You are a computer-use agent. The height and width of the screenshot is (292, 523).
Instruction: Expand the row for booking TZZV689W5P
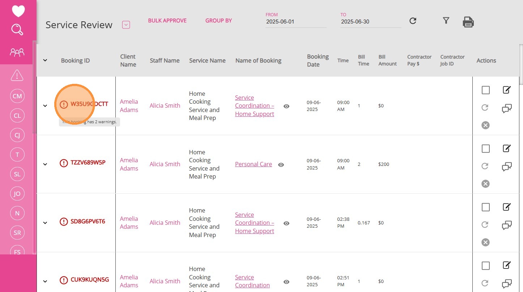point(45,164)
